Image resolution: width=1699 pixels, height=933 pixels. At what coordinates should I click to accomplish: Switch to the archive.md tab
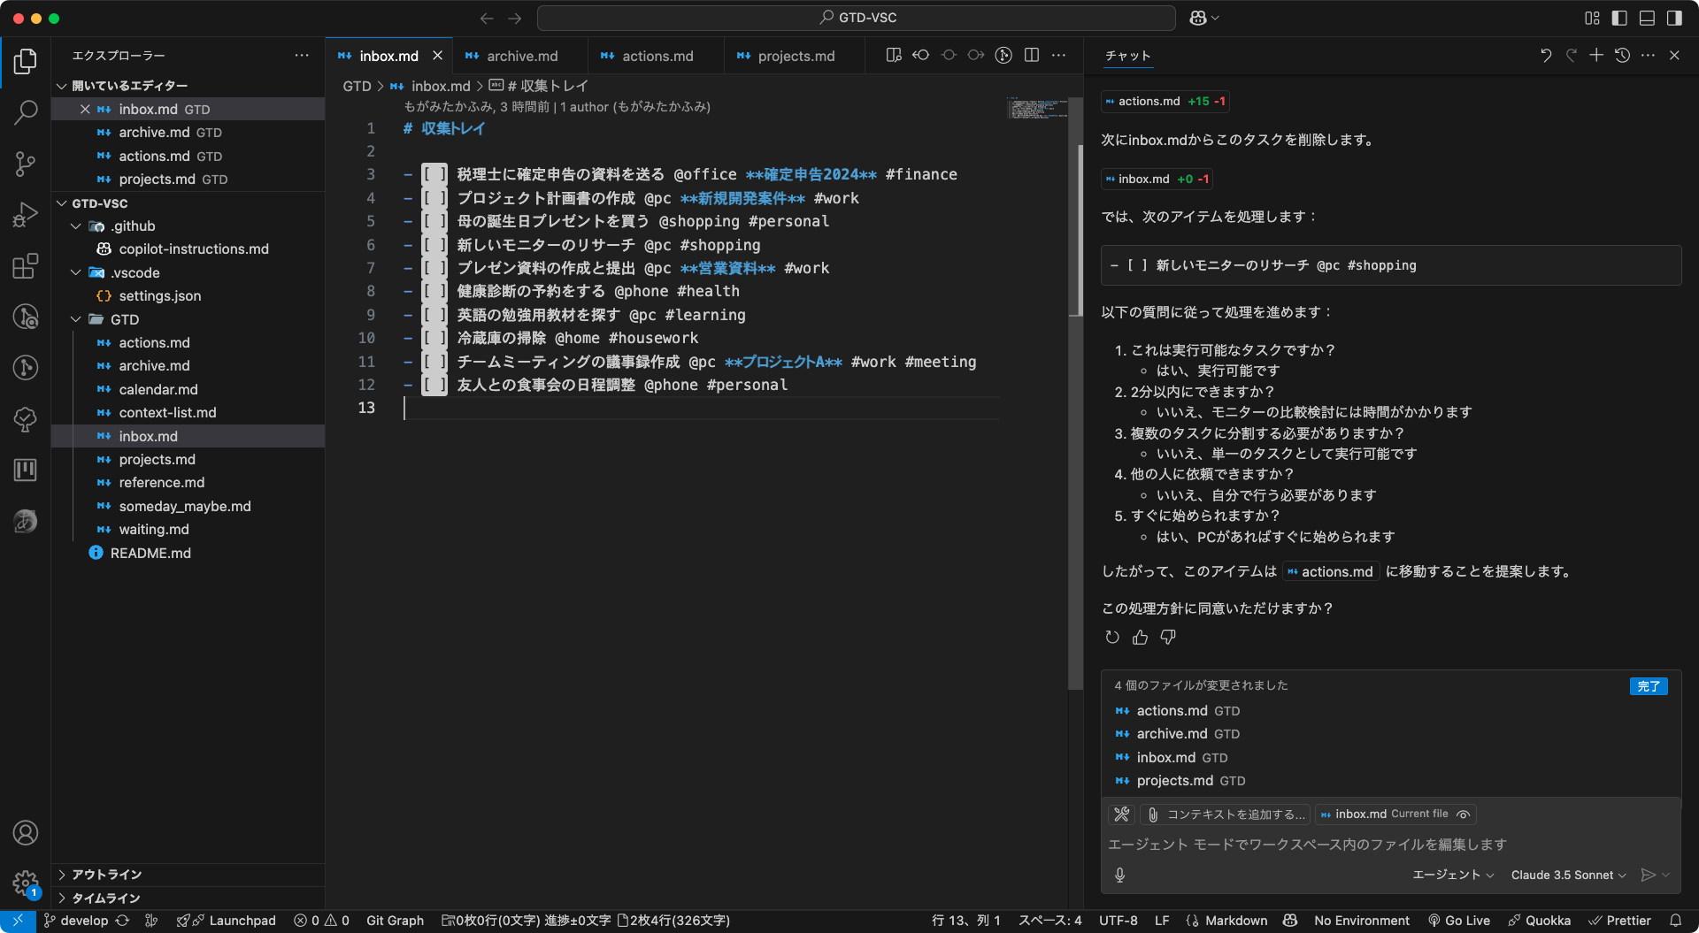pos(521,56)
